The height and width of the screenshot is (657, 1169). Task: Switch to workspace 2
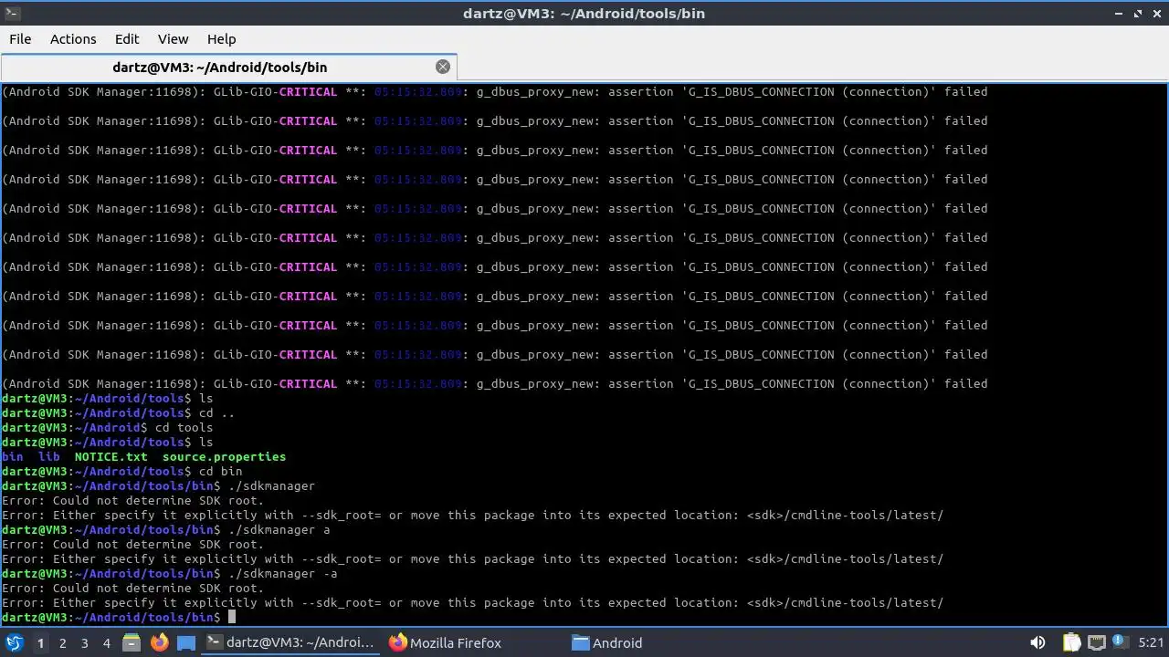pos(62,643)
